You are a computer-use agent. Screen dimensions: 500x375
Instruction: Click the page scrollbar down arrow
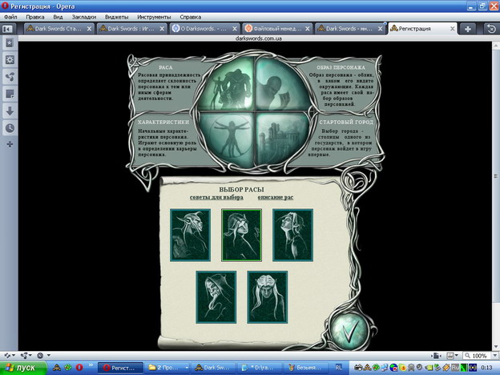(496, 347)
